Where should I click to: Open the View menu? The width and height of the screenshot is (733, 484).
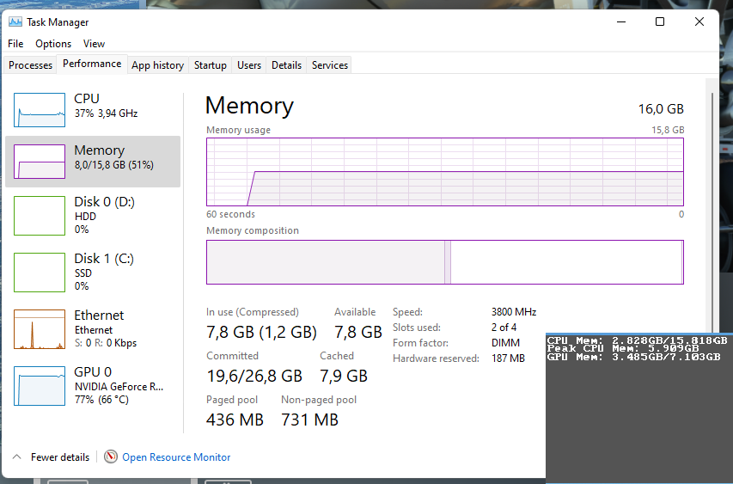click(94, 44)
